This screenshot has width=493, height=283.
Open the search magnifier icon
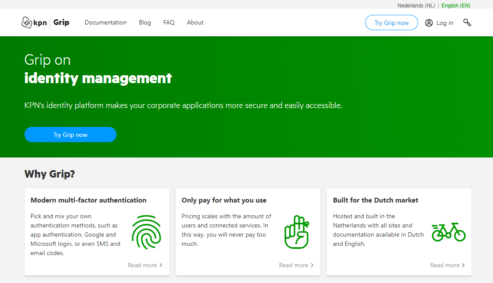467,23
